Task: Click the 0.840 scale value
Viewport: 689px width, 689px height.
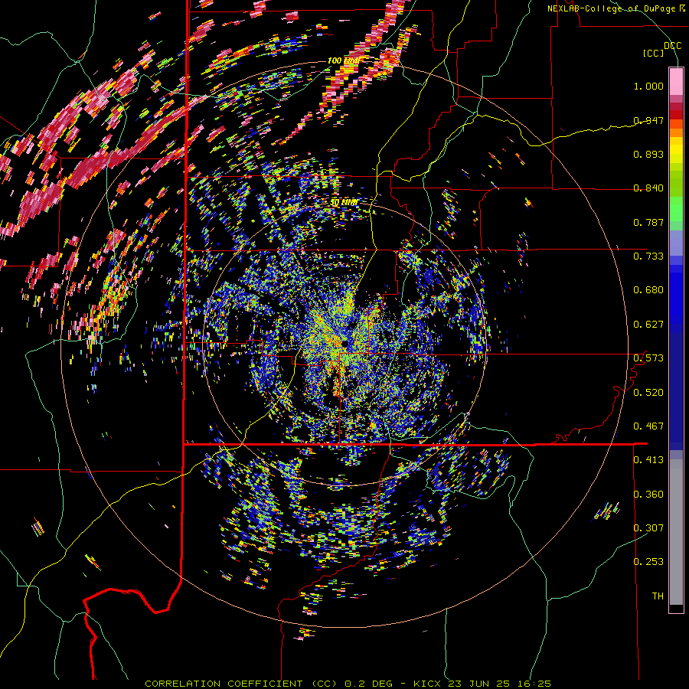Action: [648, 188]
